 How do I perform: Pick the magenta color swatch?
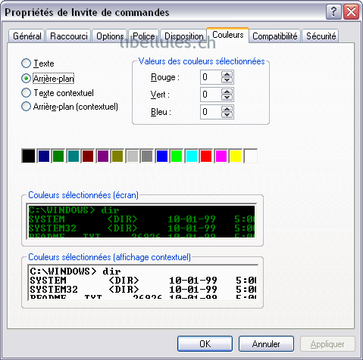pos(221,156)
